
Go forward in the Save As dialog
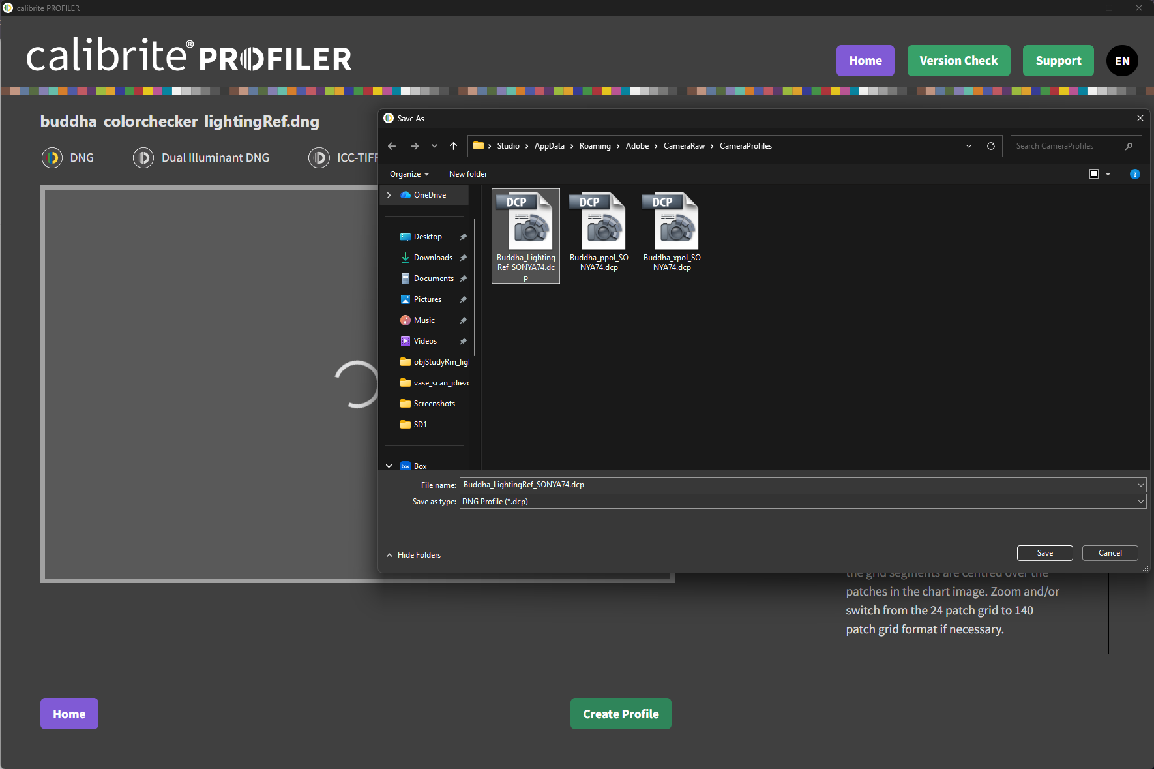(415, 146)
